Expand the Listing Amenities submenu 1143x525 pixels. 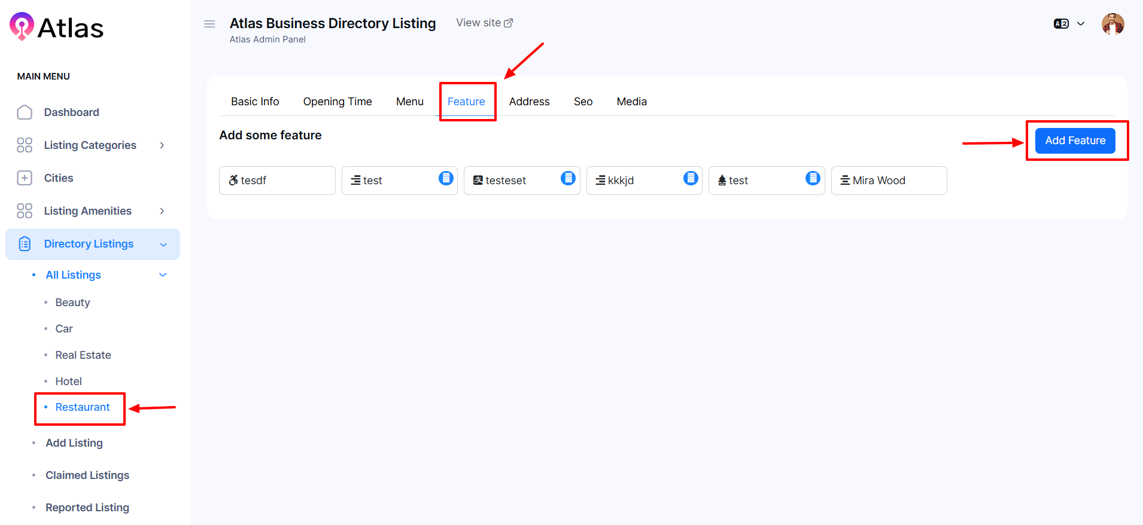pyautogui.click(x=162, y=211)
